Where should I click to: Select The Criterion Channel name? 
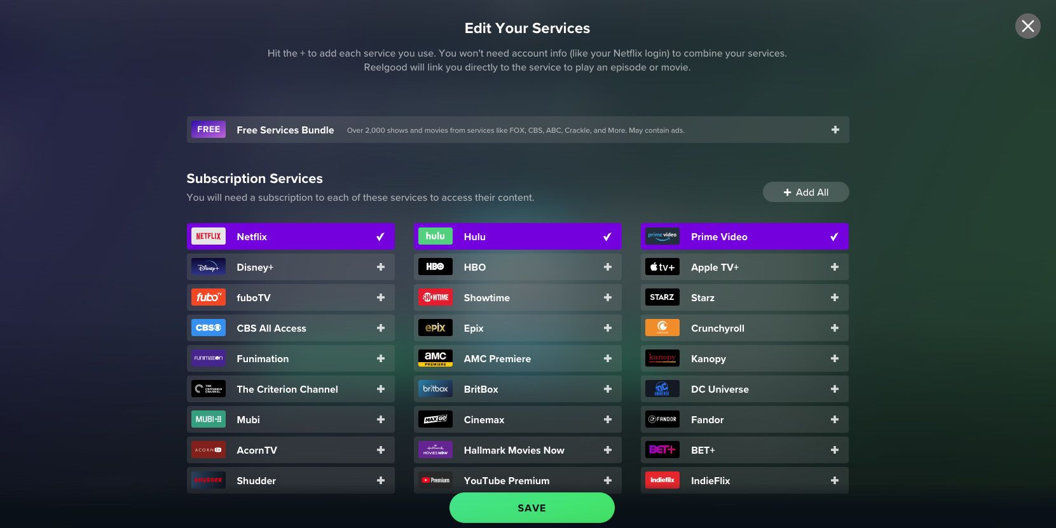[x=287, y=389]
